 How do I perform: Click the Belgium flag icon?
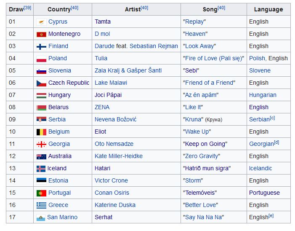(41, 132)
